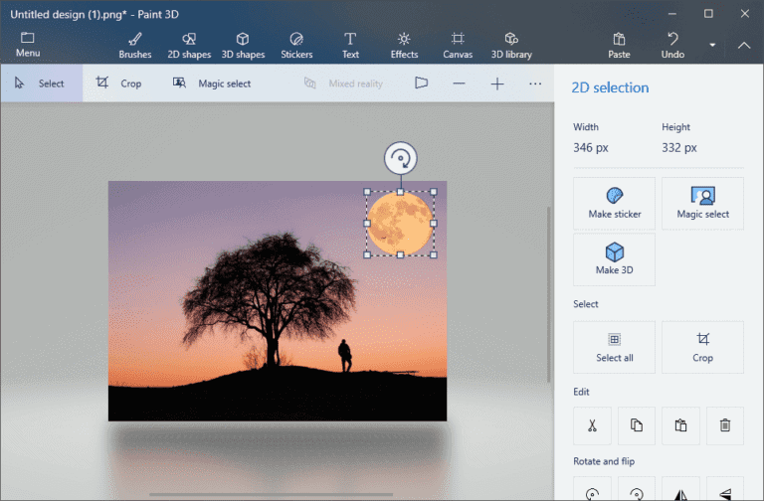The height and width of the screenshot is (501, 764).
Task: Click the Make 3D button
Action: click(614, 258)
